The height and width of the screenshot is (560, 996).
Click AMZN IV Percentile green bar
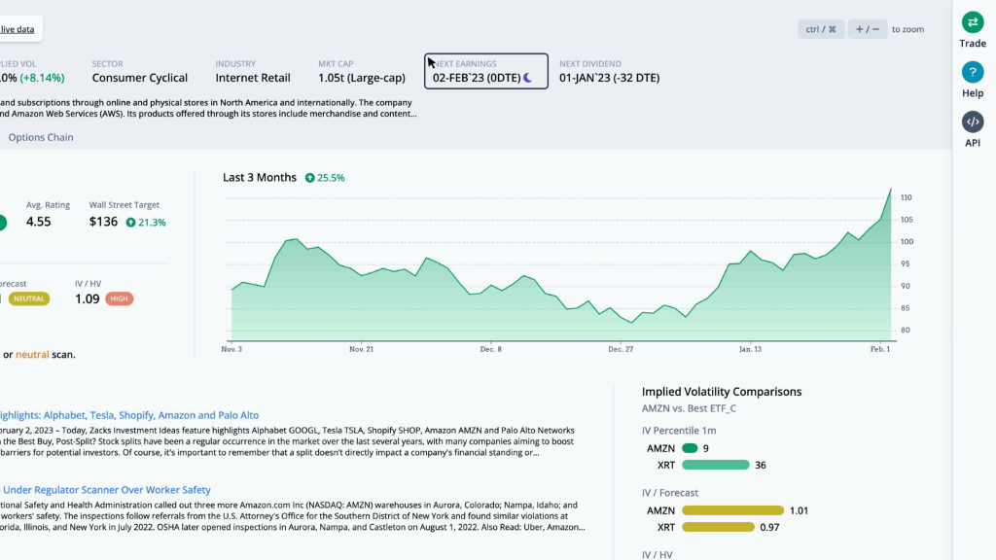click(x=691, y=448)
